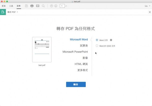Viewport: 152px width, 106px height.
Task: Select 試算表 export format
Action: click(x=84, y=46)
